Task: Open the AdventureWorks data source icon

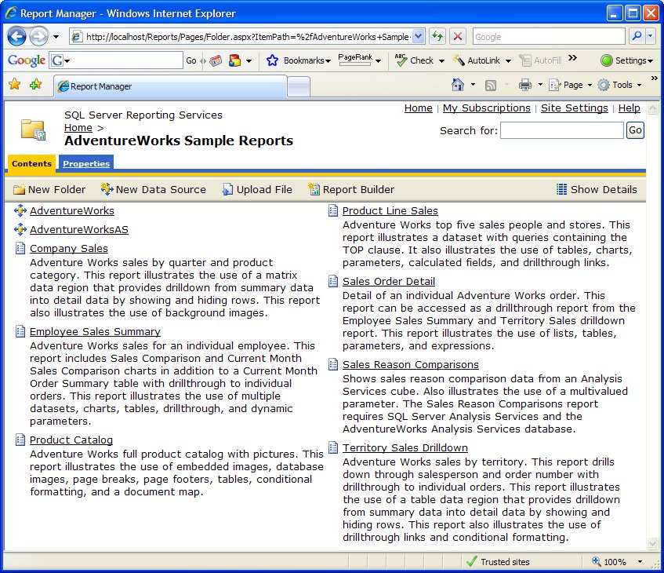Action: tap(20, 210)
